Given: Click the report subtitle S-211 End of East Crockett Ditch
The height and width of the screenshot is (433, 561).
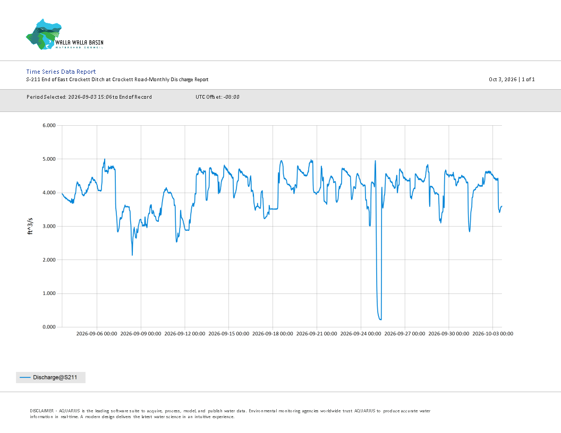Looking at the screenshot, I should 117,79.
